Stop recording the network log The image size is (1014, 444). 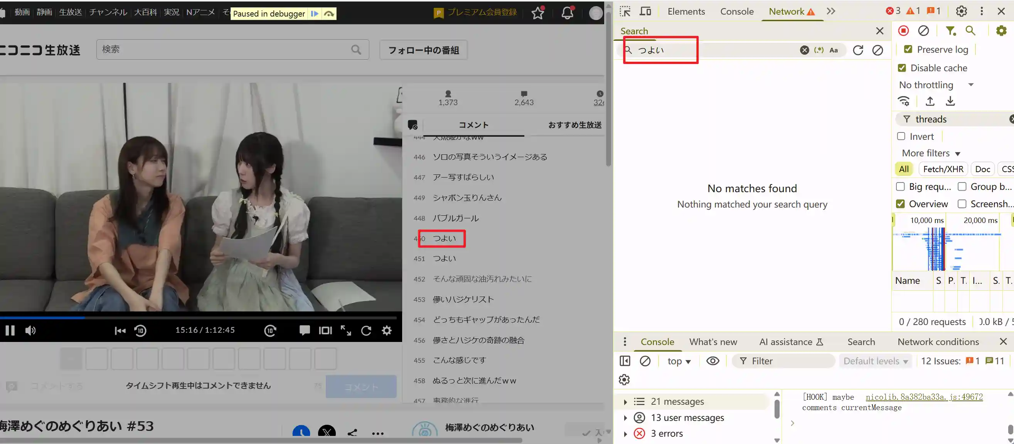pyautogui.click(x=903, y=30)
